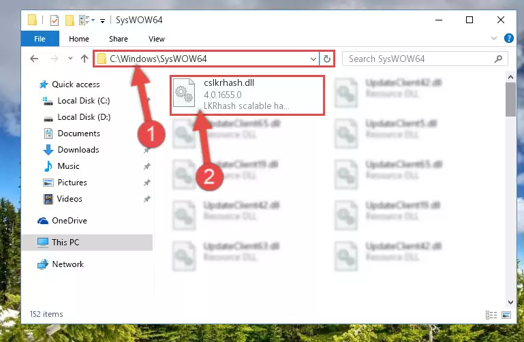Screen dimensions: 524x342
Task: Click the New Folder quick access icon
Action: click(70, 20)
